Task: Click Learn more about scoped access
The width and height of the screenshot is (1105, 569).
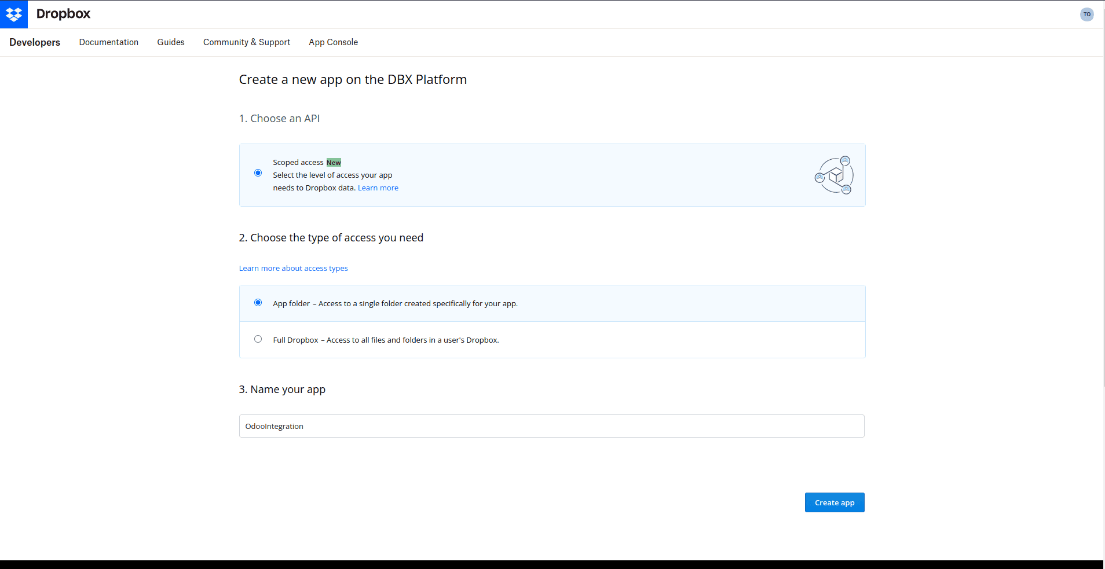Action: (x=378, y=188)
